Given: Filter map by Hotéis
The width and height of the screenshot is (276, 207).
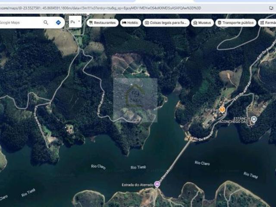Looking at the screenshot, I should [x=131, y=23].
